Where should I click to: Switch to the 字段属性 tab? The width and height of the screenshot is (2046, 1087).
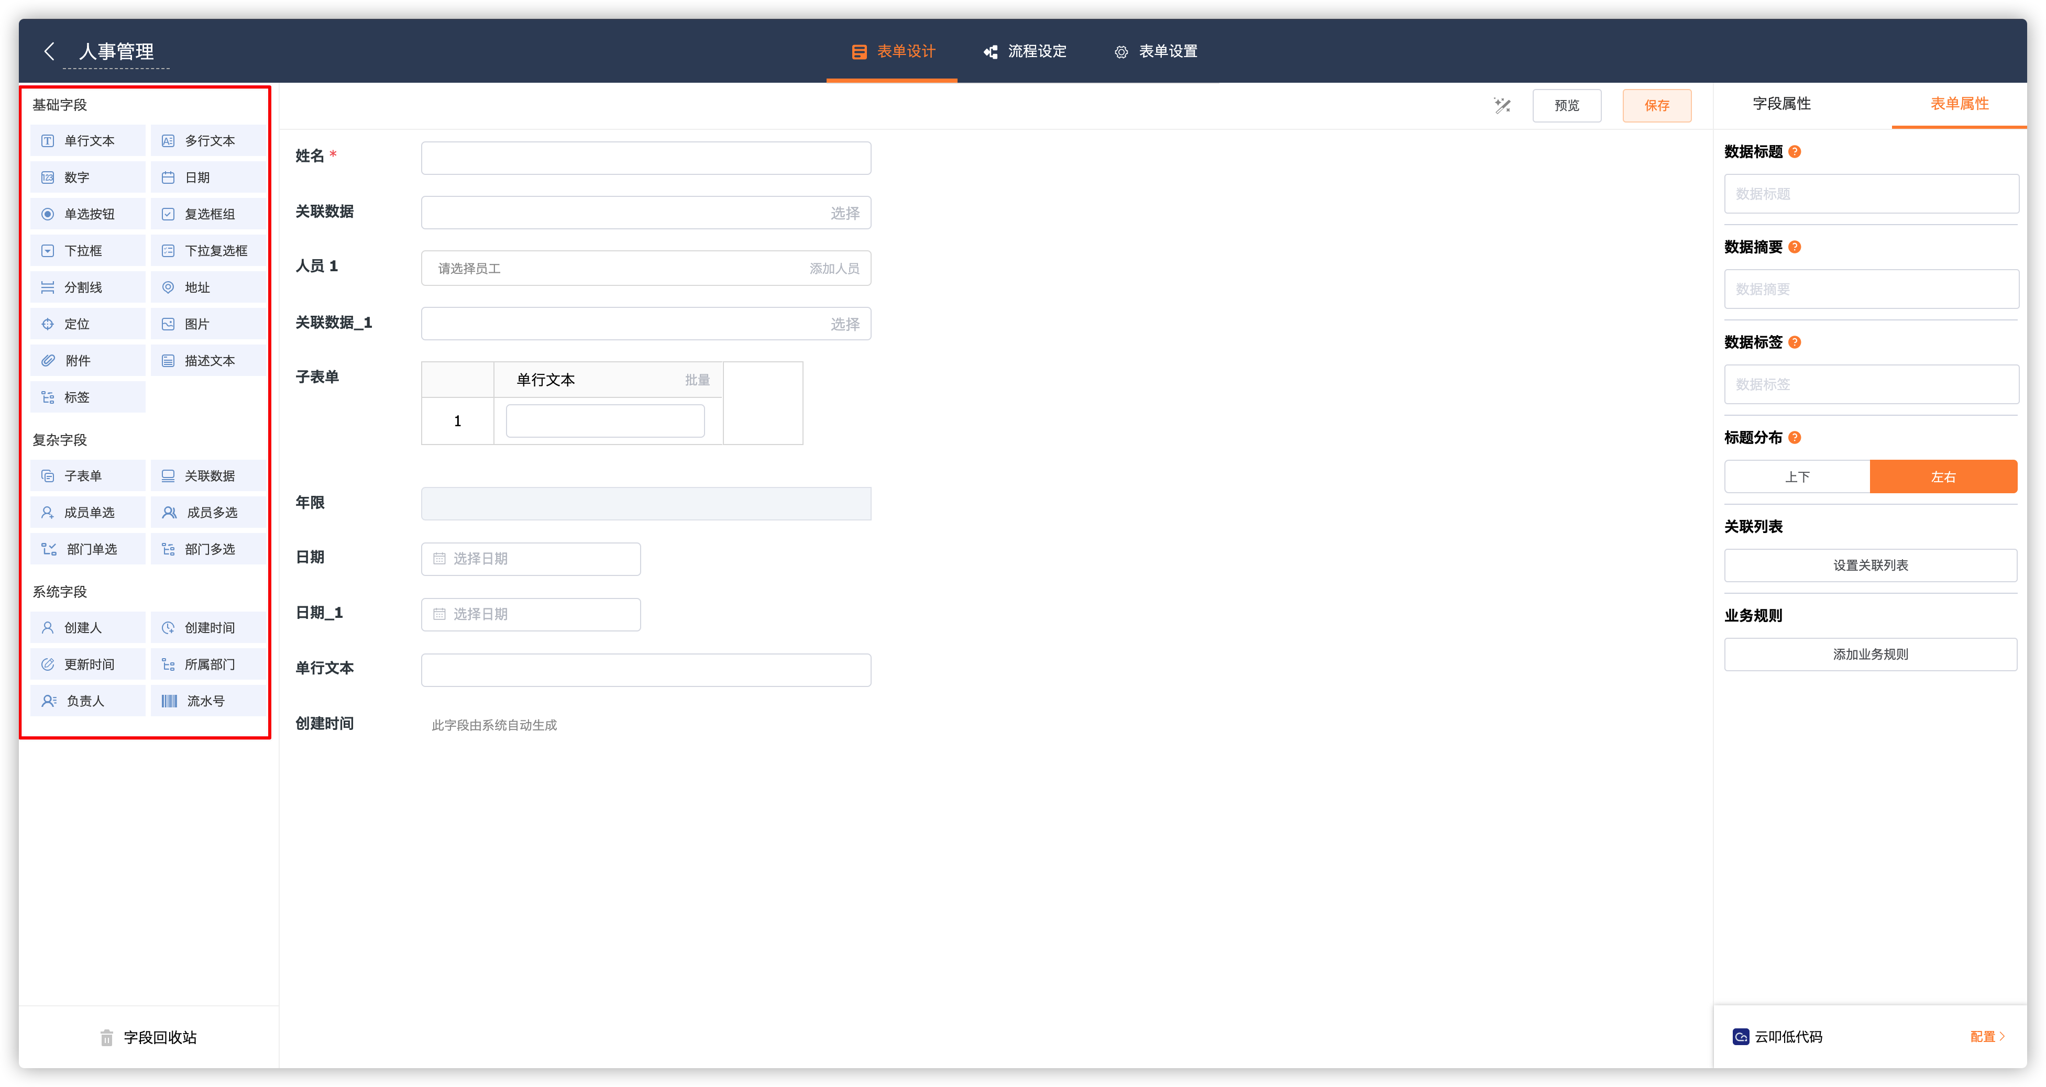[x=1781, y=104]
